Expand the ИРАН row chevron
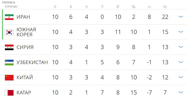This screenshot has height=100, width=188. point(181,17)
